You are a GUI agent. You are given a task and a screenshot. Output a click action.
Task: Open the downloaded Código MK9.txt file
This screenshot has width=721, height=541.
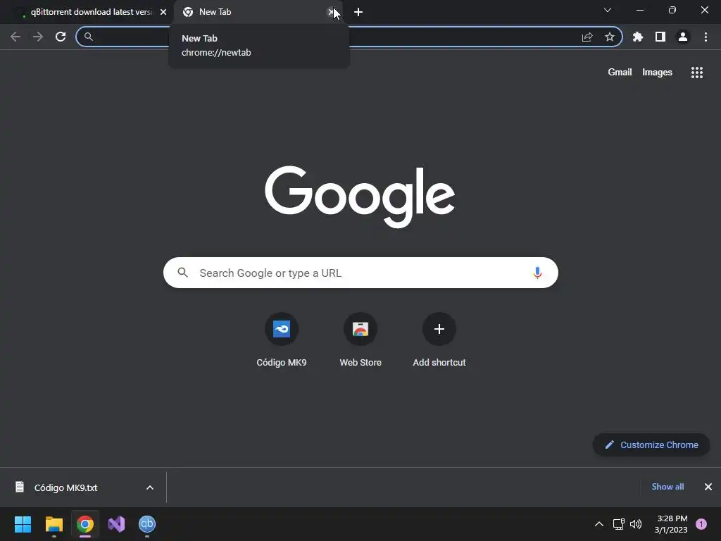(x=65, y=487)
